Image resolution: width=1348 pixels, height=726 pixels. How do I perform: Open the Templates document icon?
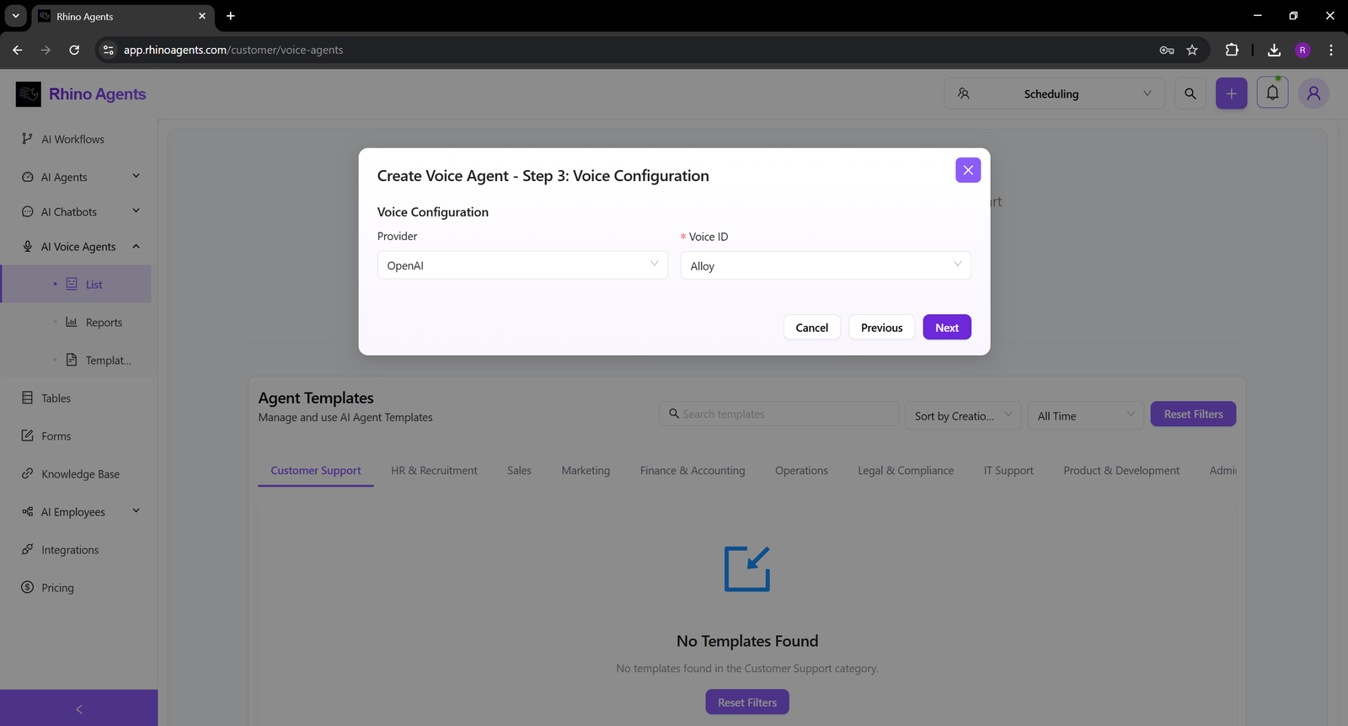point(72,360)
